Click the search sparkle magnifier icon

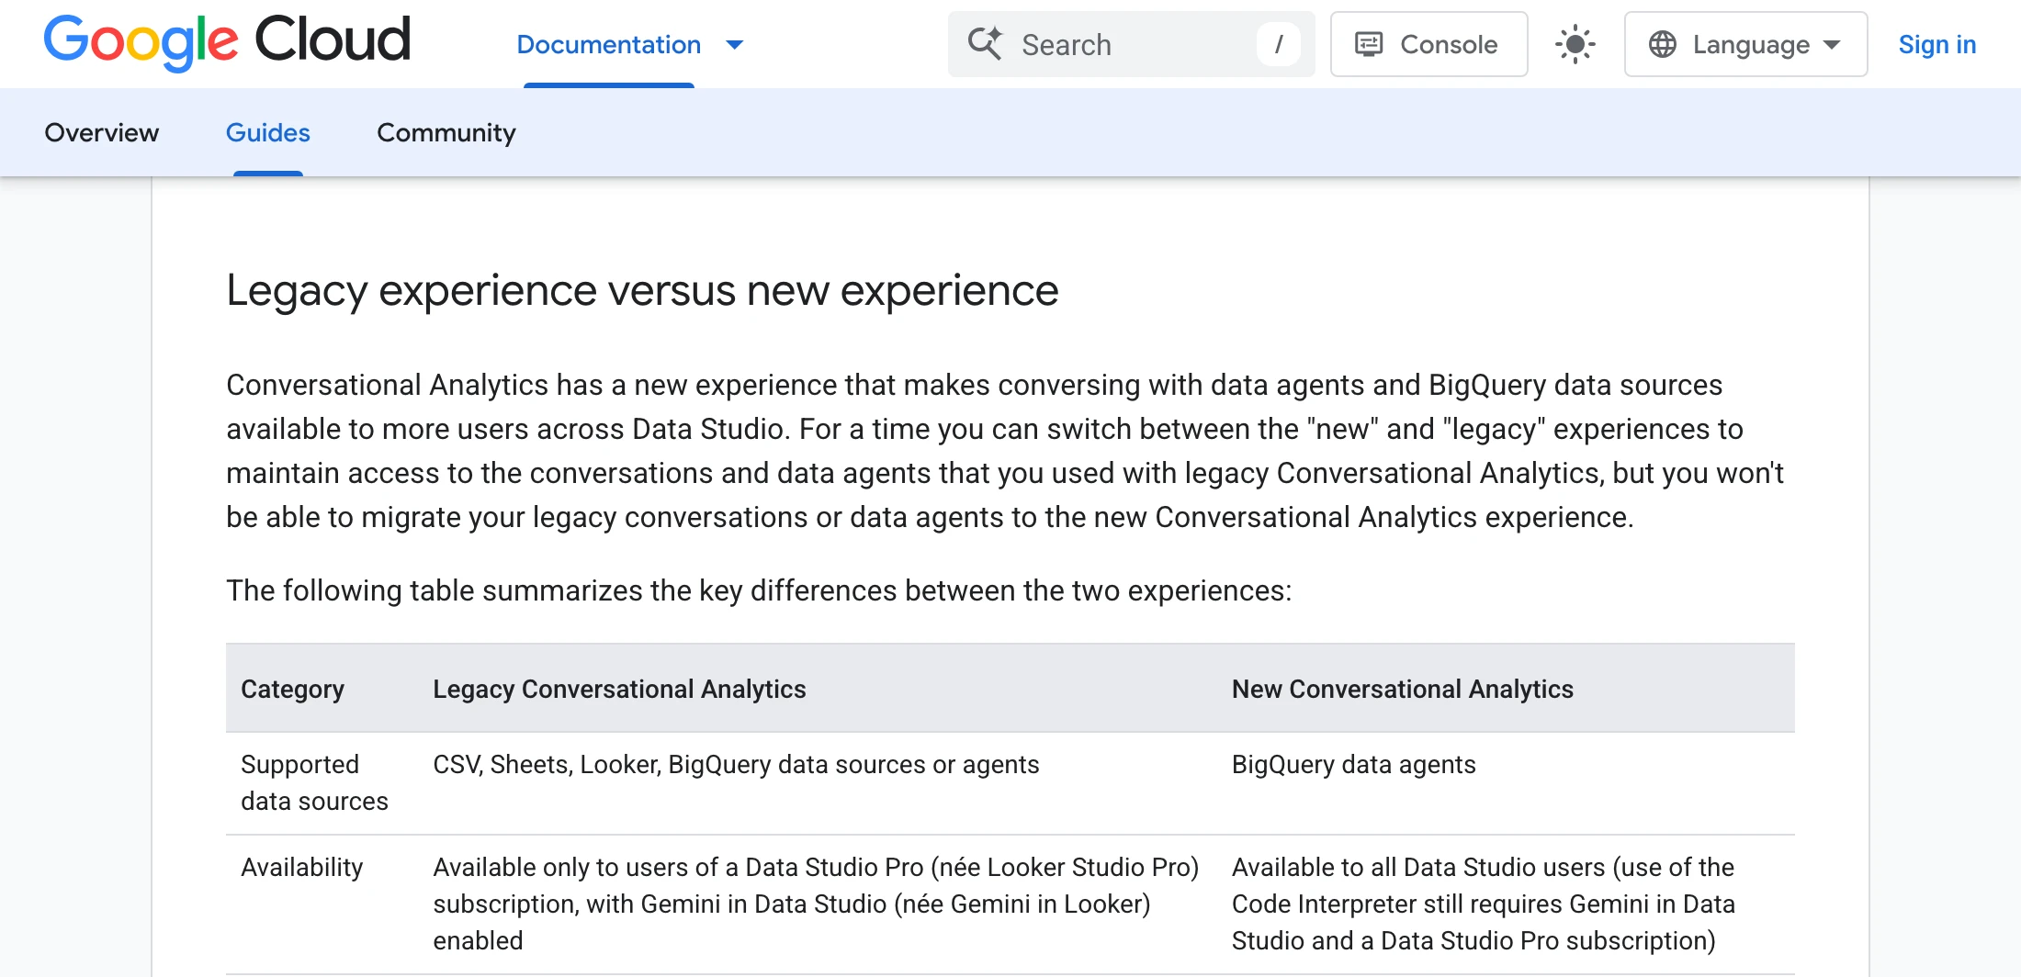coord(985,43)
